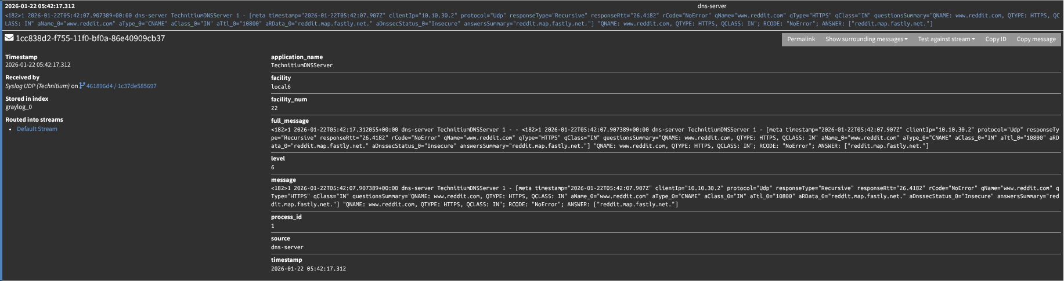Collapse the message via top row timestamp

click(x=39, y=6)
